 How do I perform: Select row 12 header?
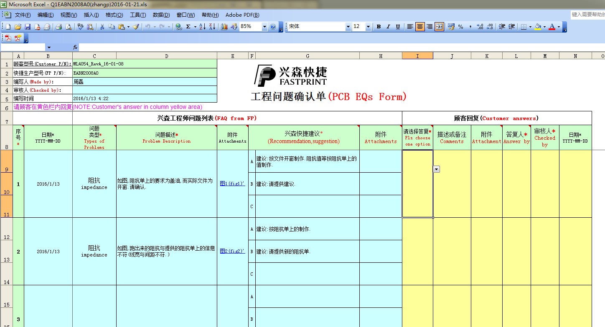(x=6, y=229)
